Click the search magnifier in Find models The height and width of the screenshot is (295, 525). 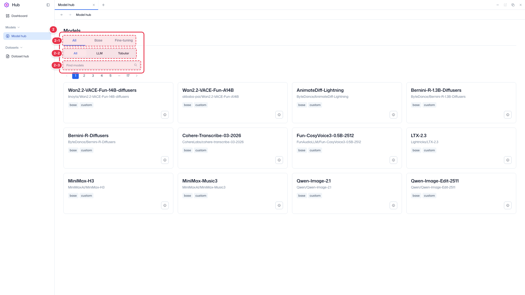tap(136, 65)
